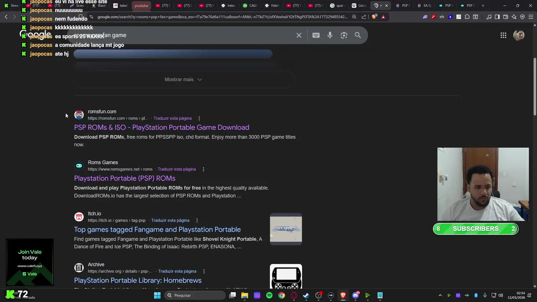The image size is (537, 302).
Task: Open more options for romsfun.com result
Action: point(199,118)
